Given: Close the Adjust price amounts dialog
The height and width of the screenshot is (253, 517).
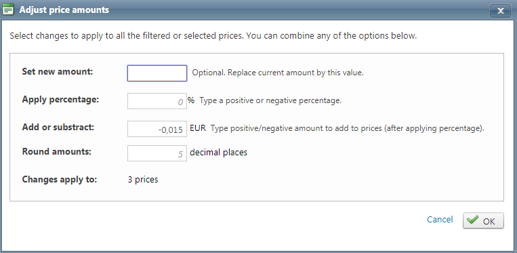Looking at the screenshot, I should click(x=500, y=11).
